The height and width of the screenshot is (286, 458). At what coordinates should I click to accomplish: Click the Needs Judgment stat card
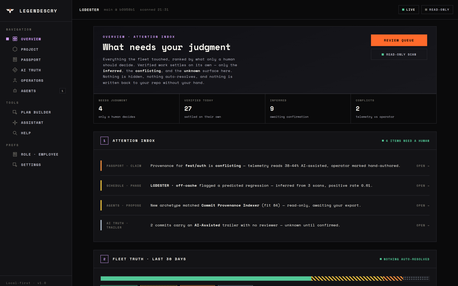(136, 109)
